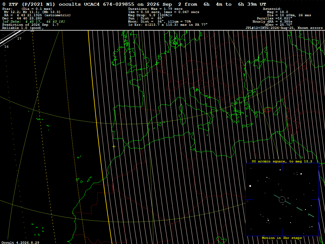Image resolution: width=325 pixels, height=244 pixels.
Task: Click the JPL#12+INTG orbit source text
Action: pos(284,28)
